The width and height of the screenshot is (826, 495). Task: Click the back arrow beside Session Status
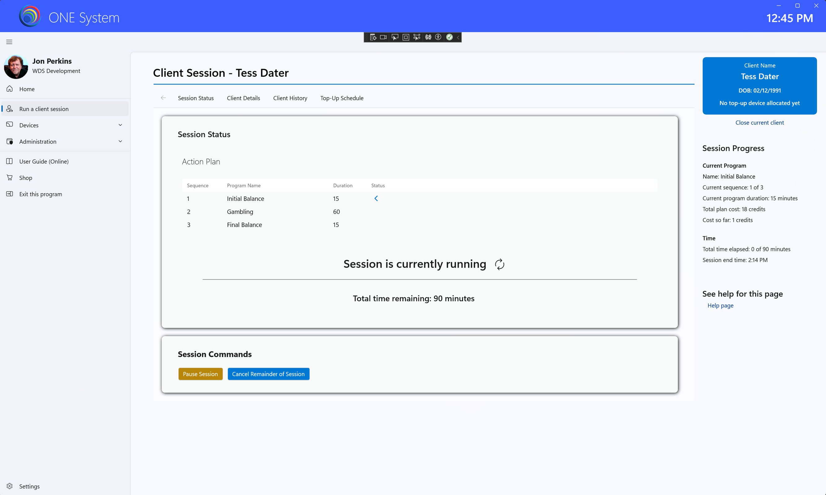point(163,98)
